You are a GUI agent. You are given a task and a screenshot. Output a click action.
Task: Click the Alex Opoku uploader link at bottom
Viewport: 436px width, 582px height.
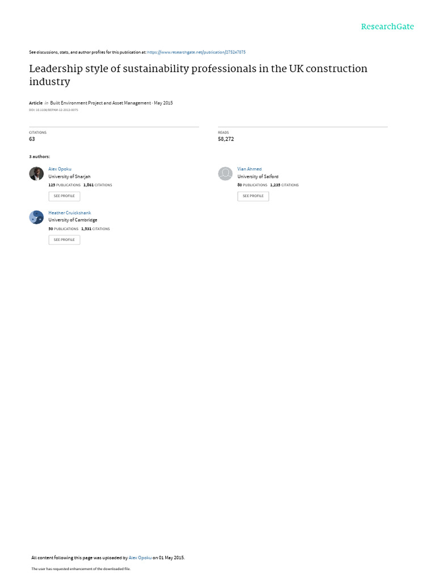pyautogui.click(x=140, y=558)
